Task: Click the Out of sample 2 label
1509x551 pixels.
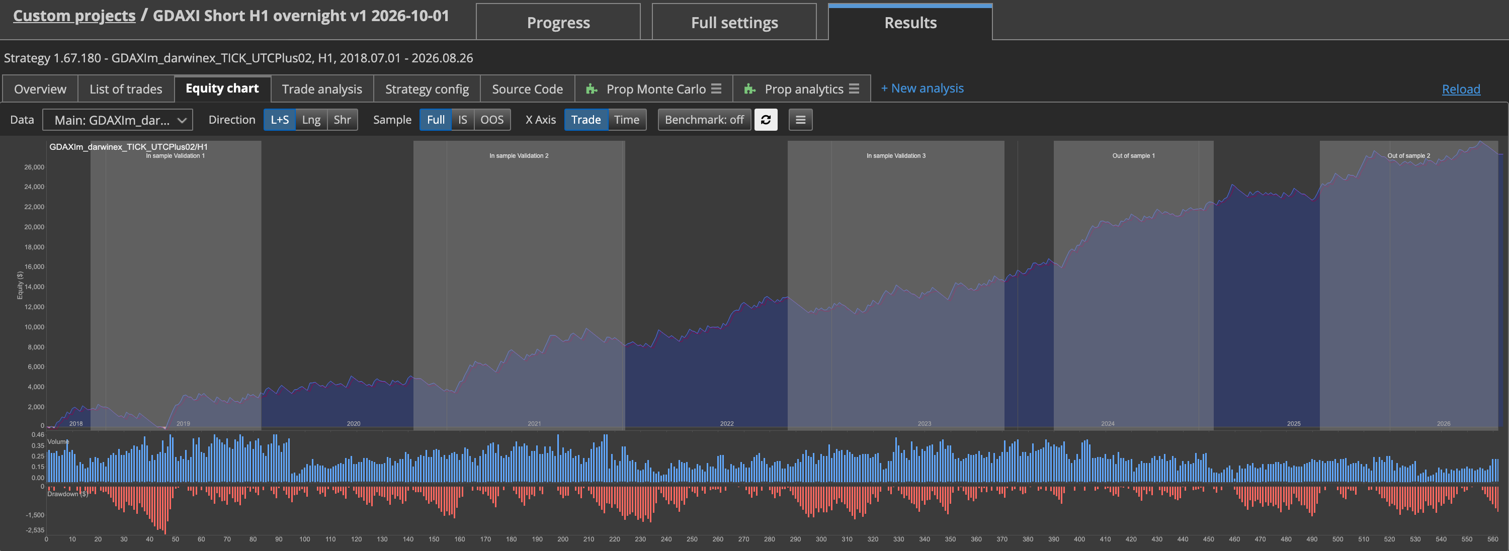Action: tap(1409, 156)
